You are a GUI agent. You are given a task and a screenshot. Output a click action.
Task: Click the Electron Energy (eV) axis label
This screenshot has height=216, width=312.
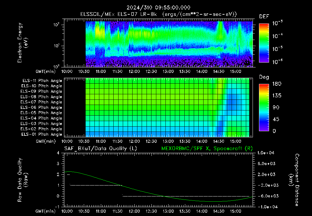click(23, 43)
